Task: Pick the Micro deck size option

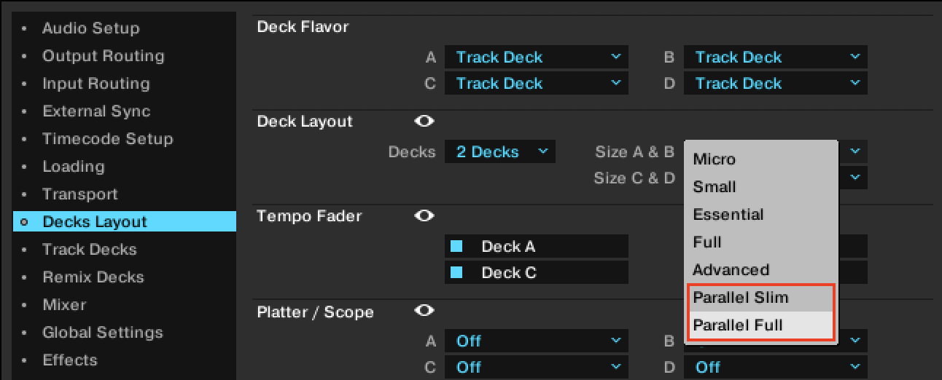Action: 715,159
